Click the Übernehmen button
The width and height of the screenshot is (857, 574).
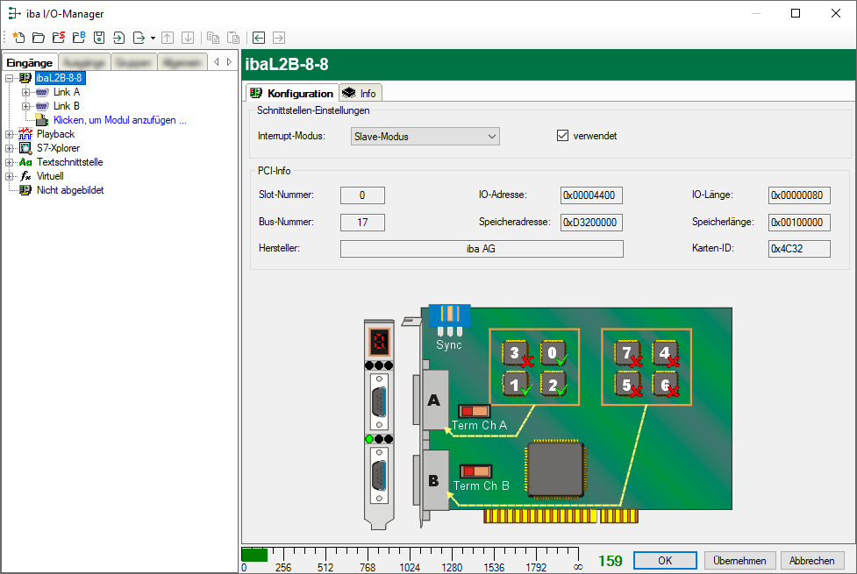[x=739, y=561]
